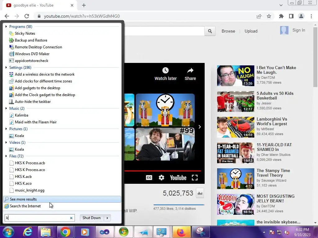
Task: Open Firefox from the taskbar
Action: click(x=181, y=232)
